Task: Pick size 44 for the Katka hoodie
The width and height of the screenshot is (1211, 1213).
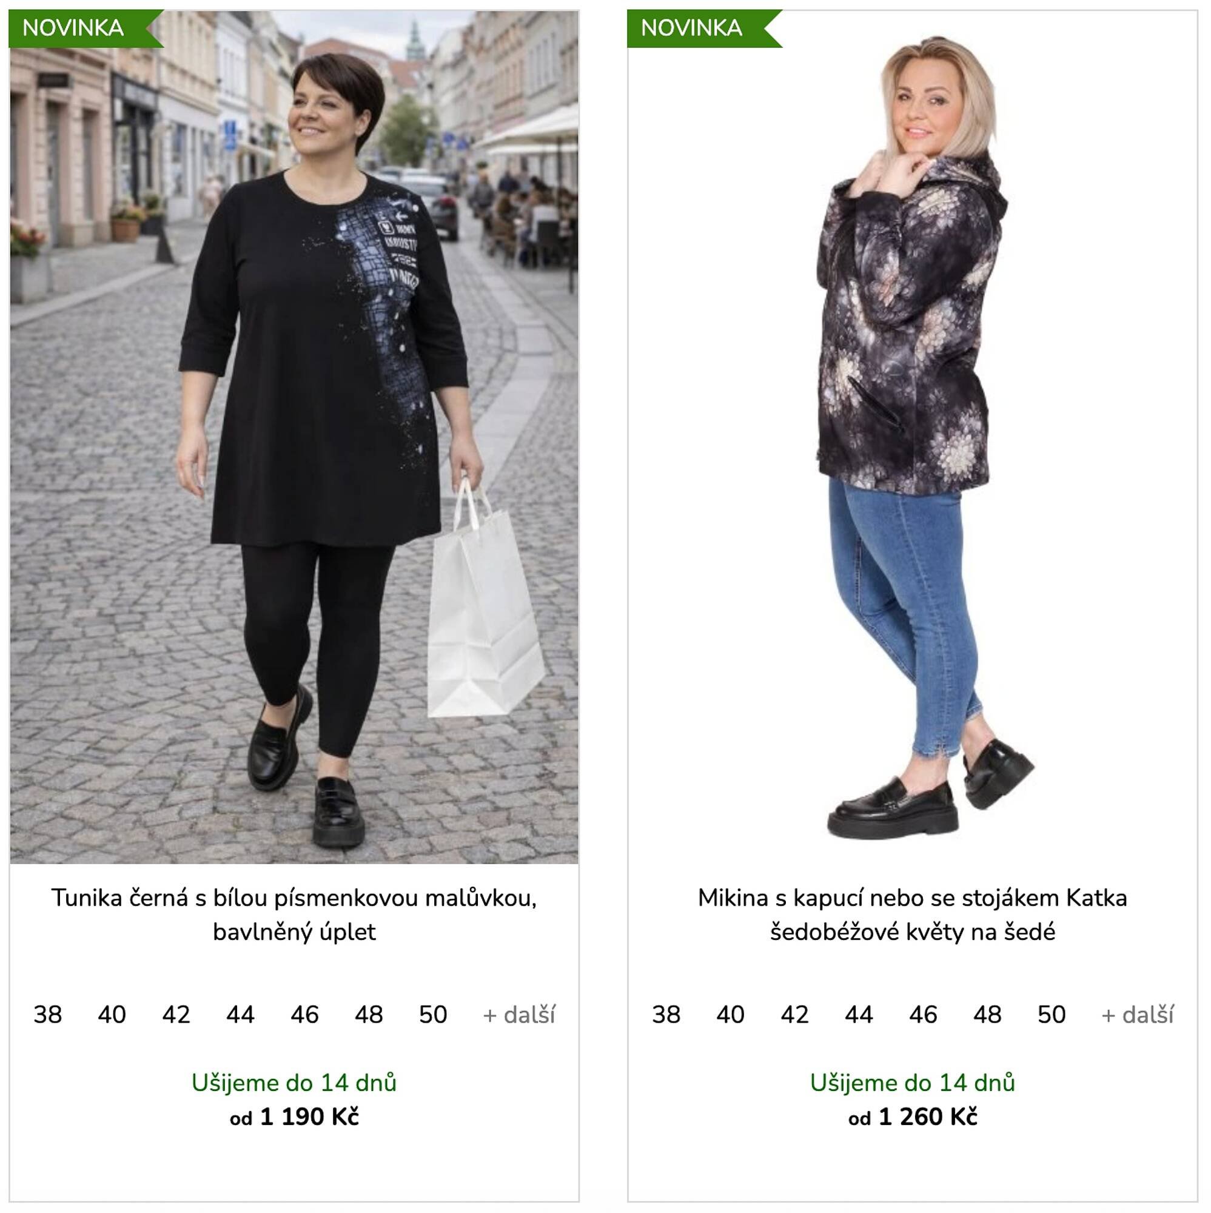Action: coord(859,1015)
